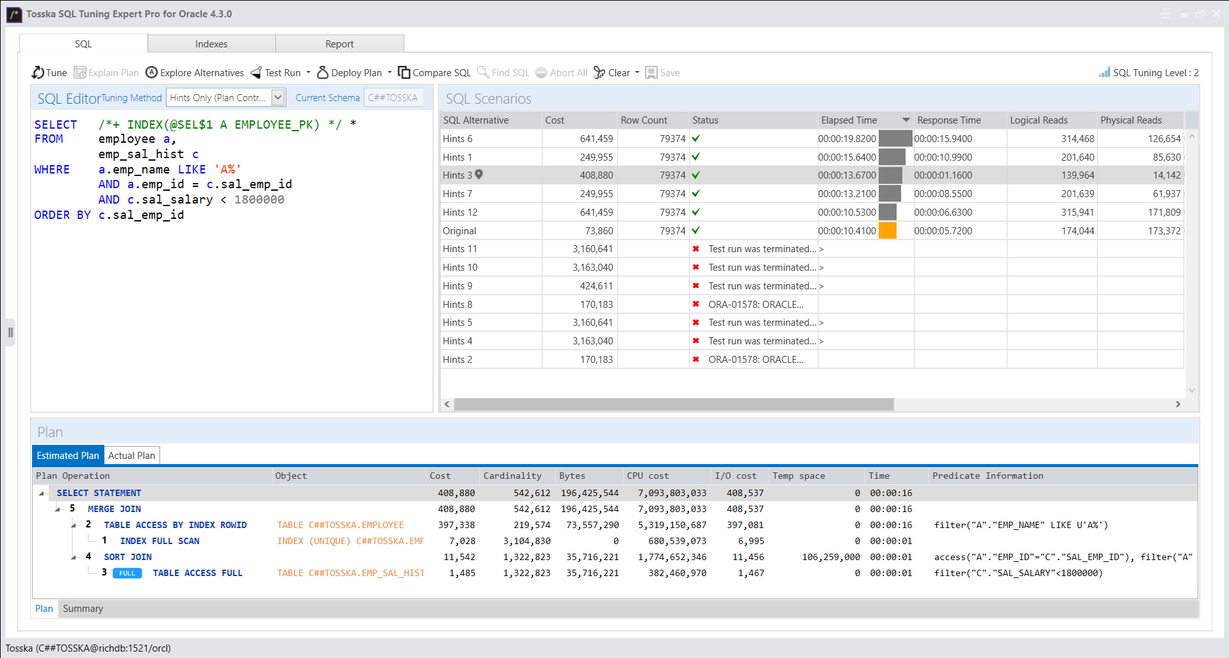1229x658 pixels.
Task: Click the red X status of Hints 2
Action: click(x=696, y=359)
